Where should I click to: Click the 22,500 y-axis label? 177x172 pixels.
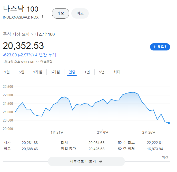tap(8, 87)
